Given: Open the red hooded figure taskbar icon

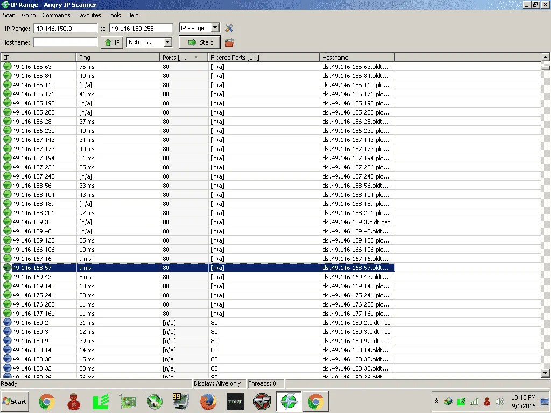Looking at the screenshot, I should pyautogui.click(x=74, y=402).
